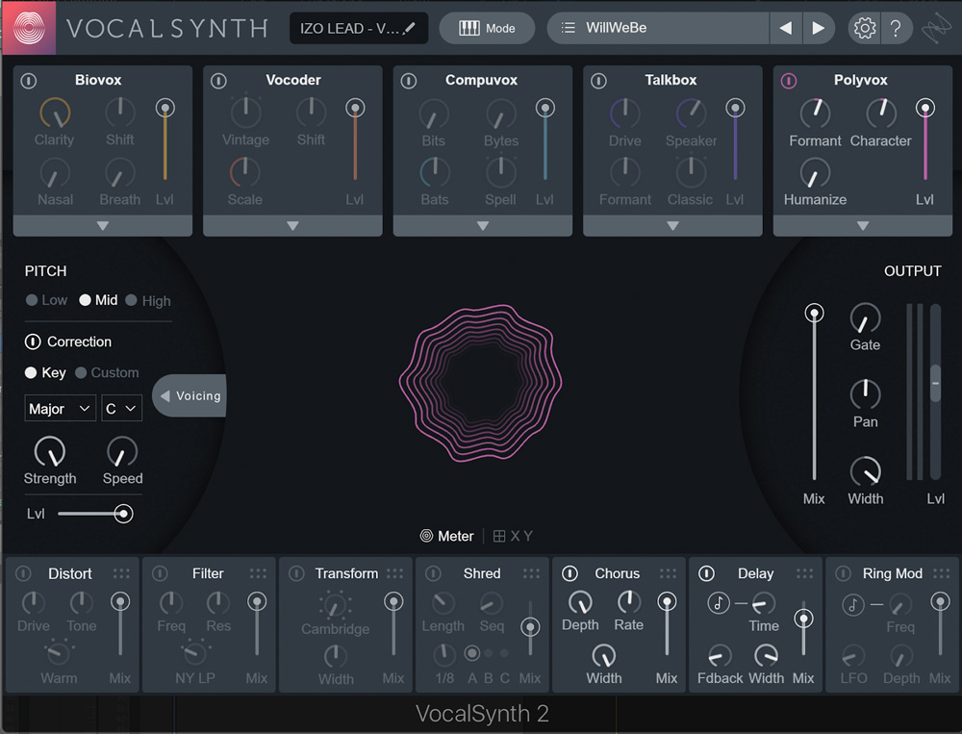Toggle the Distort effect power button
Image resolution: width=962 pixels, height=734 pixels.
(23, 573)
